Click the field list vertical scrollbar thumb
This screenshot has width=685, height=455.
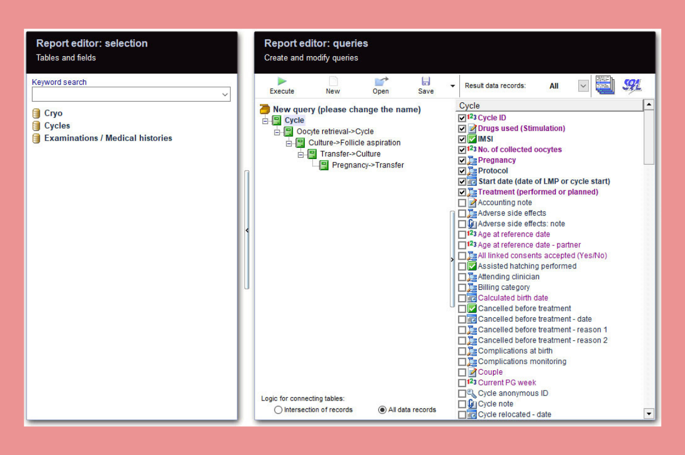(x=649, y=137)
